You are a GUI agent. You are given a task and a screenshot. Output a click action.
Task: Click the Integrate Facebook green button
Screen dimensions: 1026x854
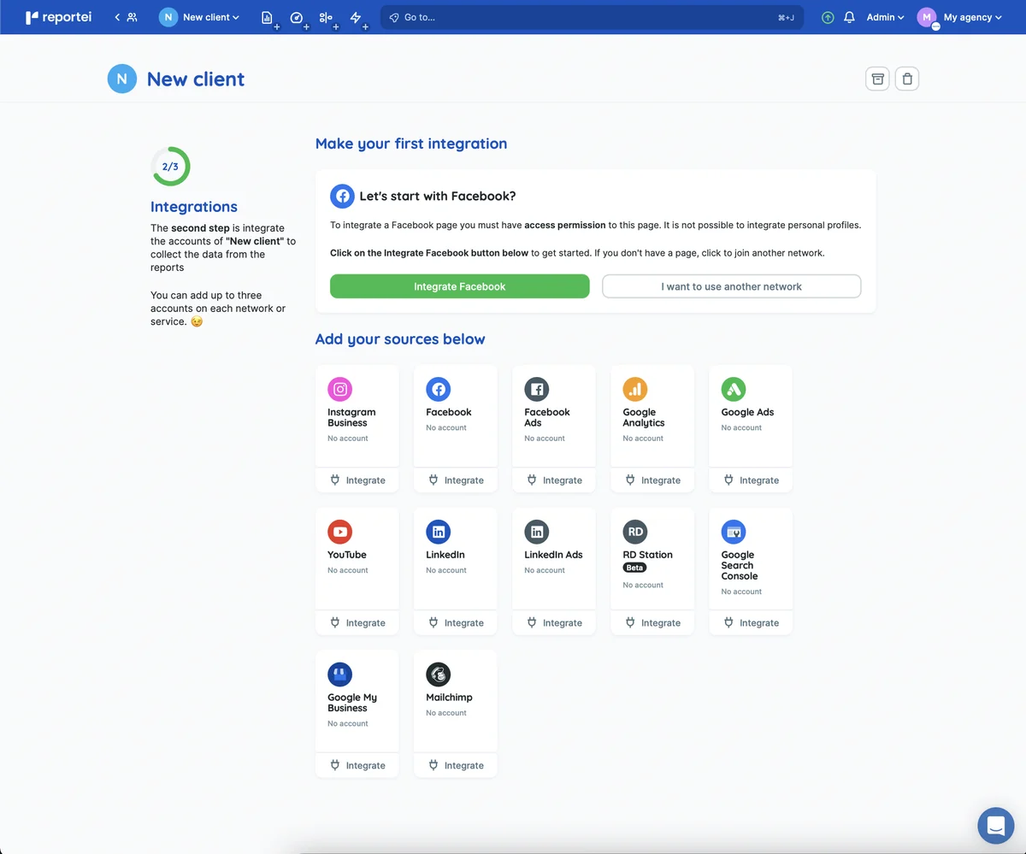click(460, 286)
